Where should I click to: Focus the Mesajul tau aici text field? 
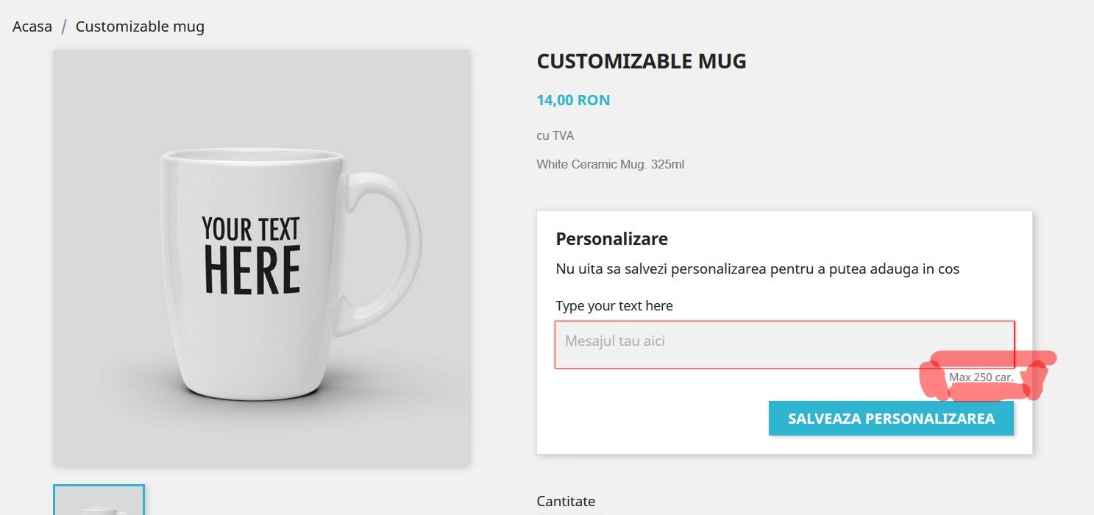(784, 344)
